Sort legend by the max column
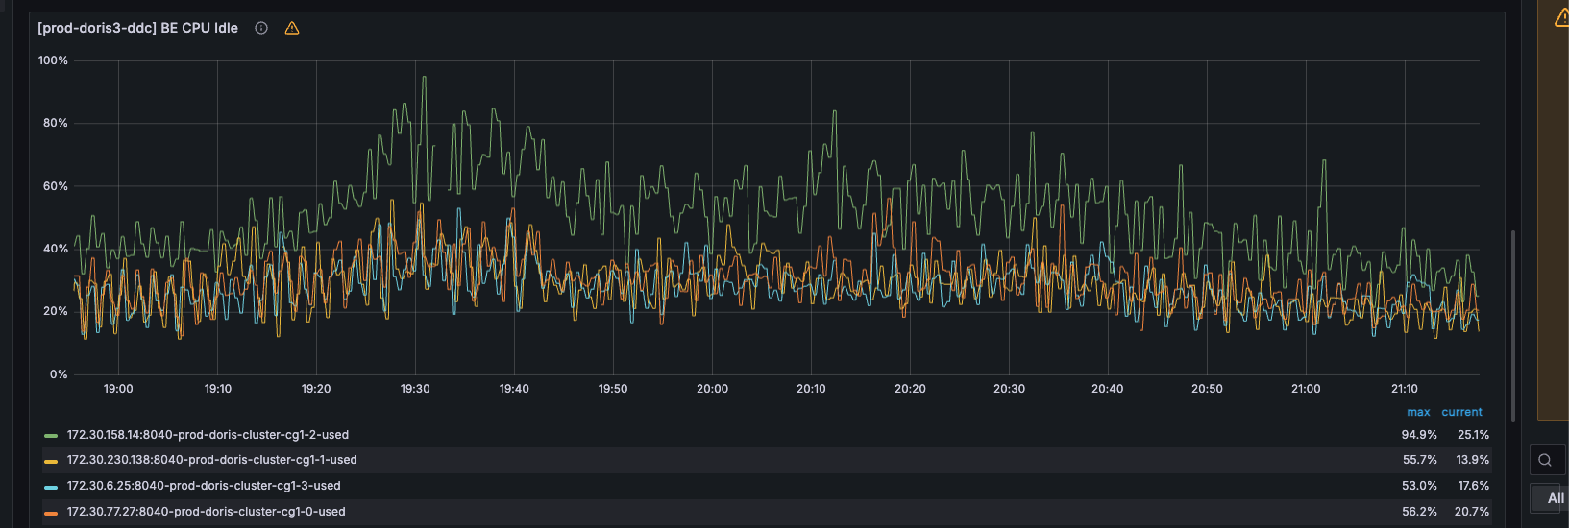The image size is (1569, 528). click(x=1418, y=412)
